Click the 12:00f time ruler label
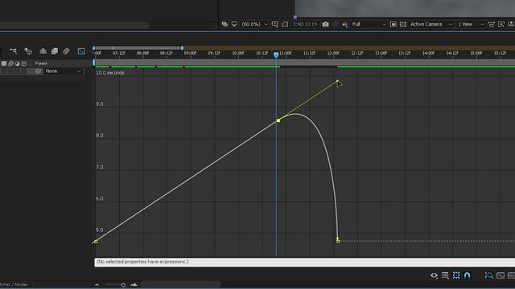The height and width of the screenshot is (289, 515). pos(333,53)
